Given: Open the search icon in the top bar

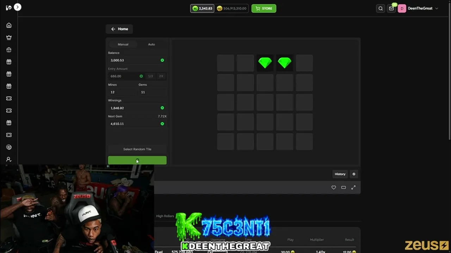Looking at the screenshot, I should coord(381,8).
